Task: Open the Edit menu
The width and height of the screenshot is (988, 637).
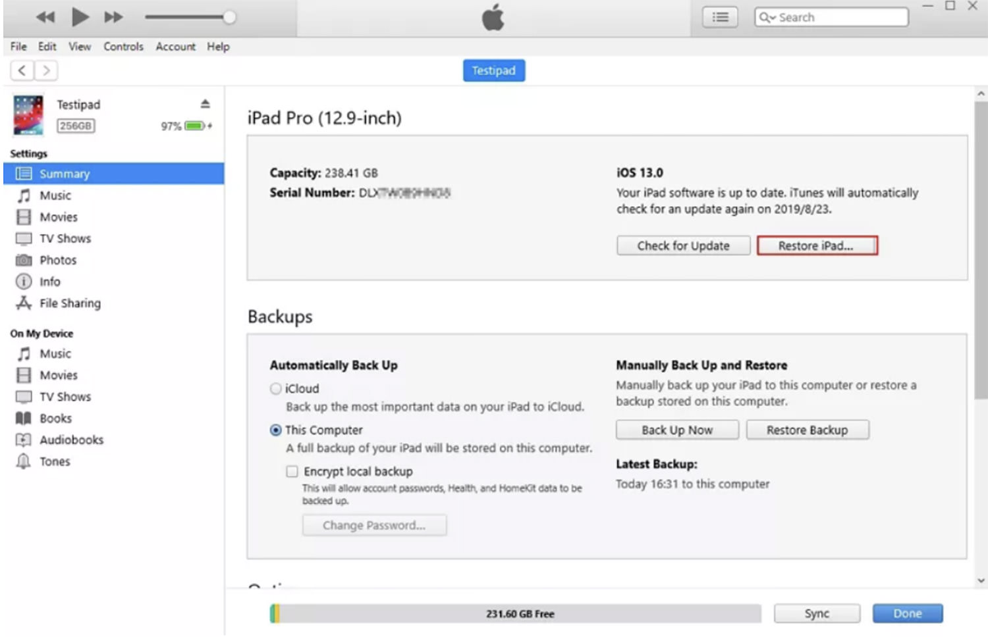Action: (x=47, y=46)
